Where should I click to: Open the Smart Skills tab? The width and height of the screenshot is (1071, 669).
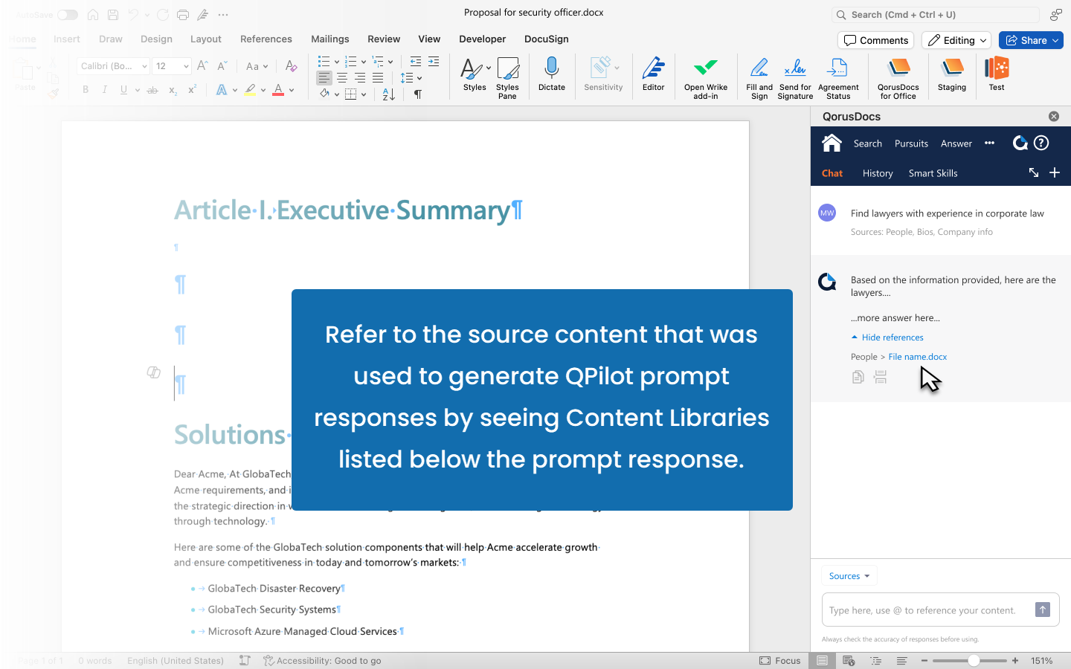[x=933, y=173]
